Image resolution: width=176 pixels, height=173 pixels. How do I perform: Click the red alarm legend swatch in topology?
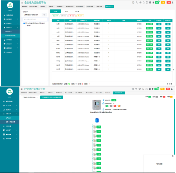point(165,97)
